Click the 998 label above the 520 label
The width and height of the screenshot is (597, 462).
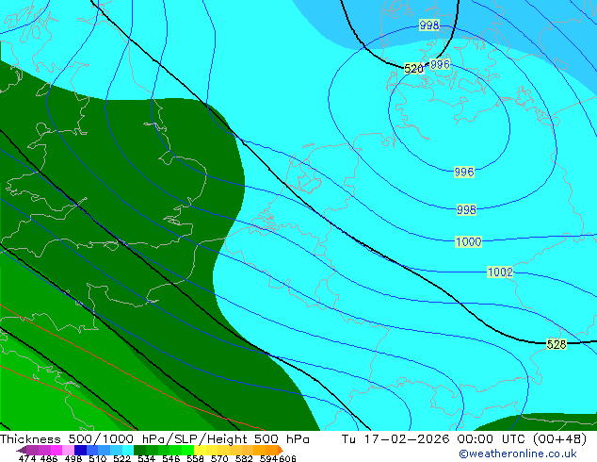(429, 25)
